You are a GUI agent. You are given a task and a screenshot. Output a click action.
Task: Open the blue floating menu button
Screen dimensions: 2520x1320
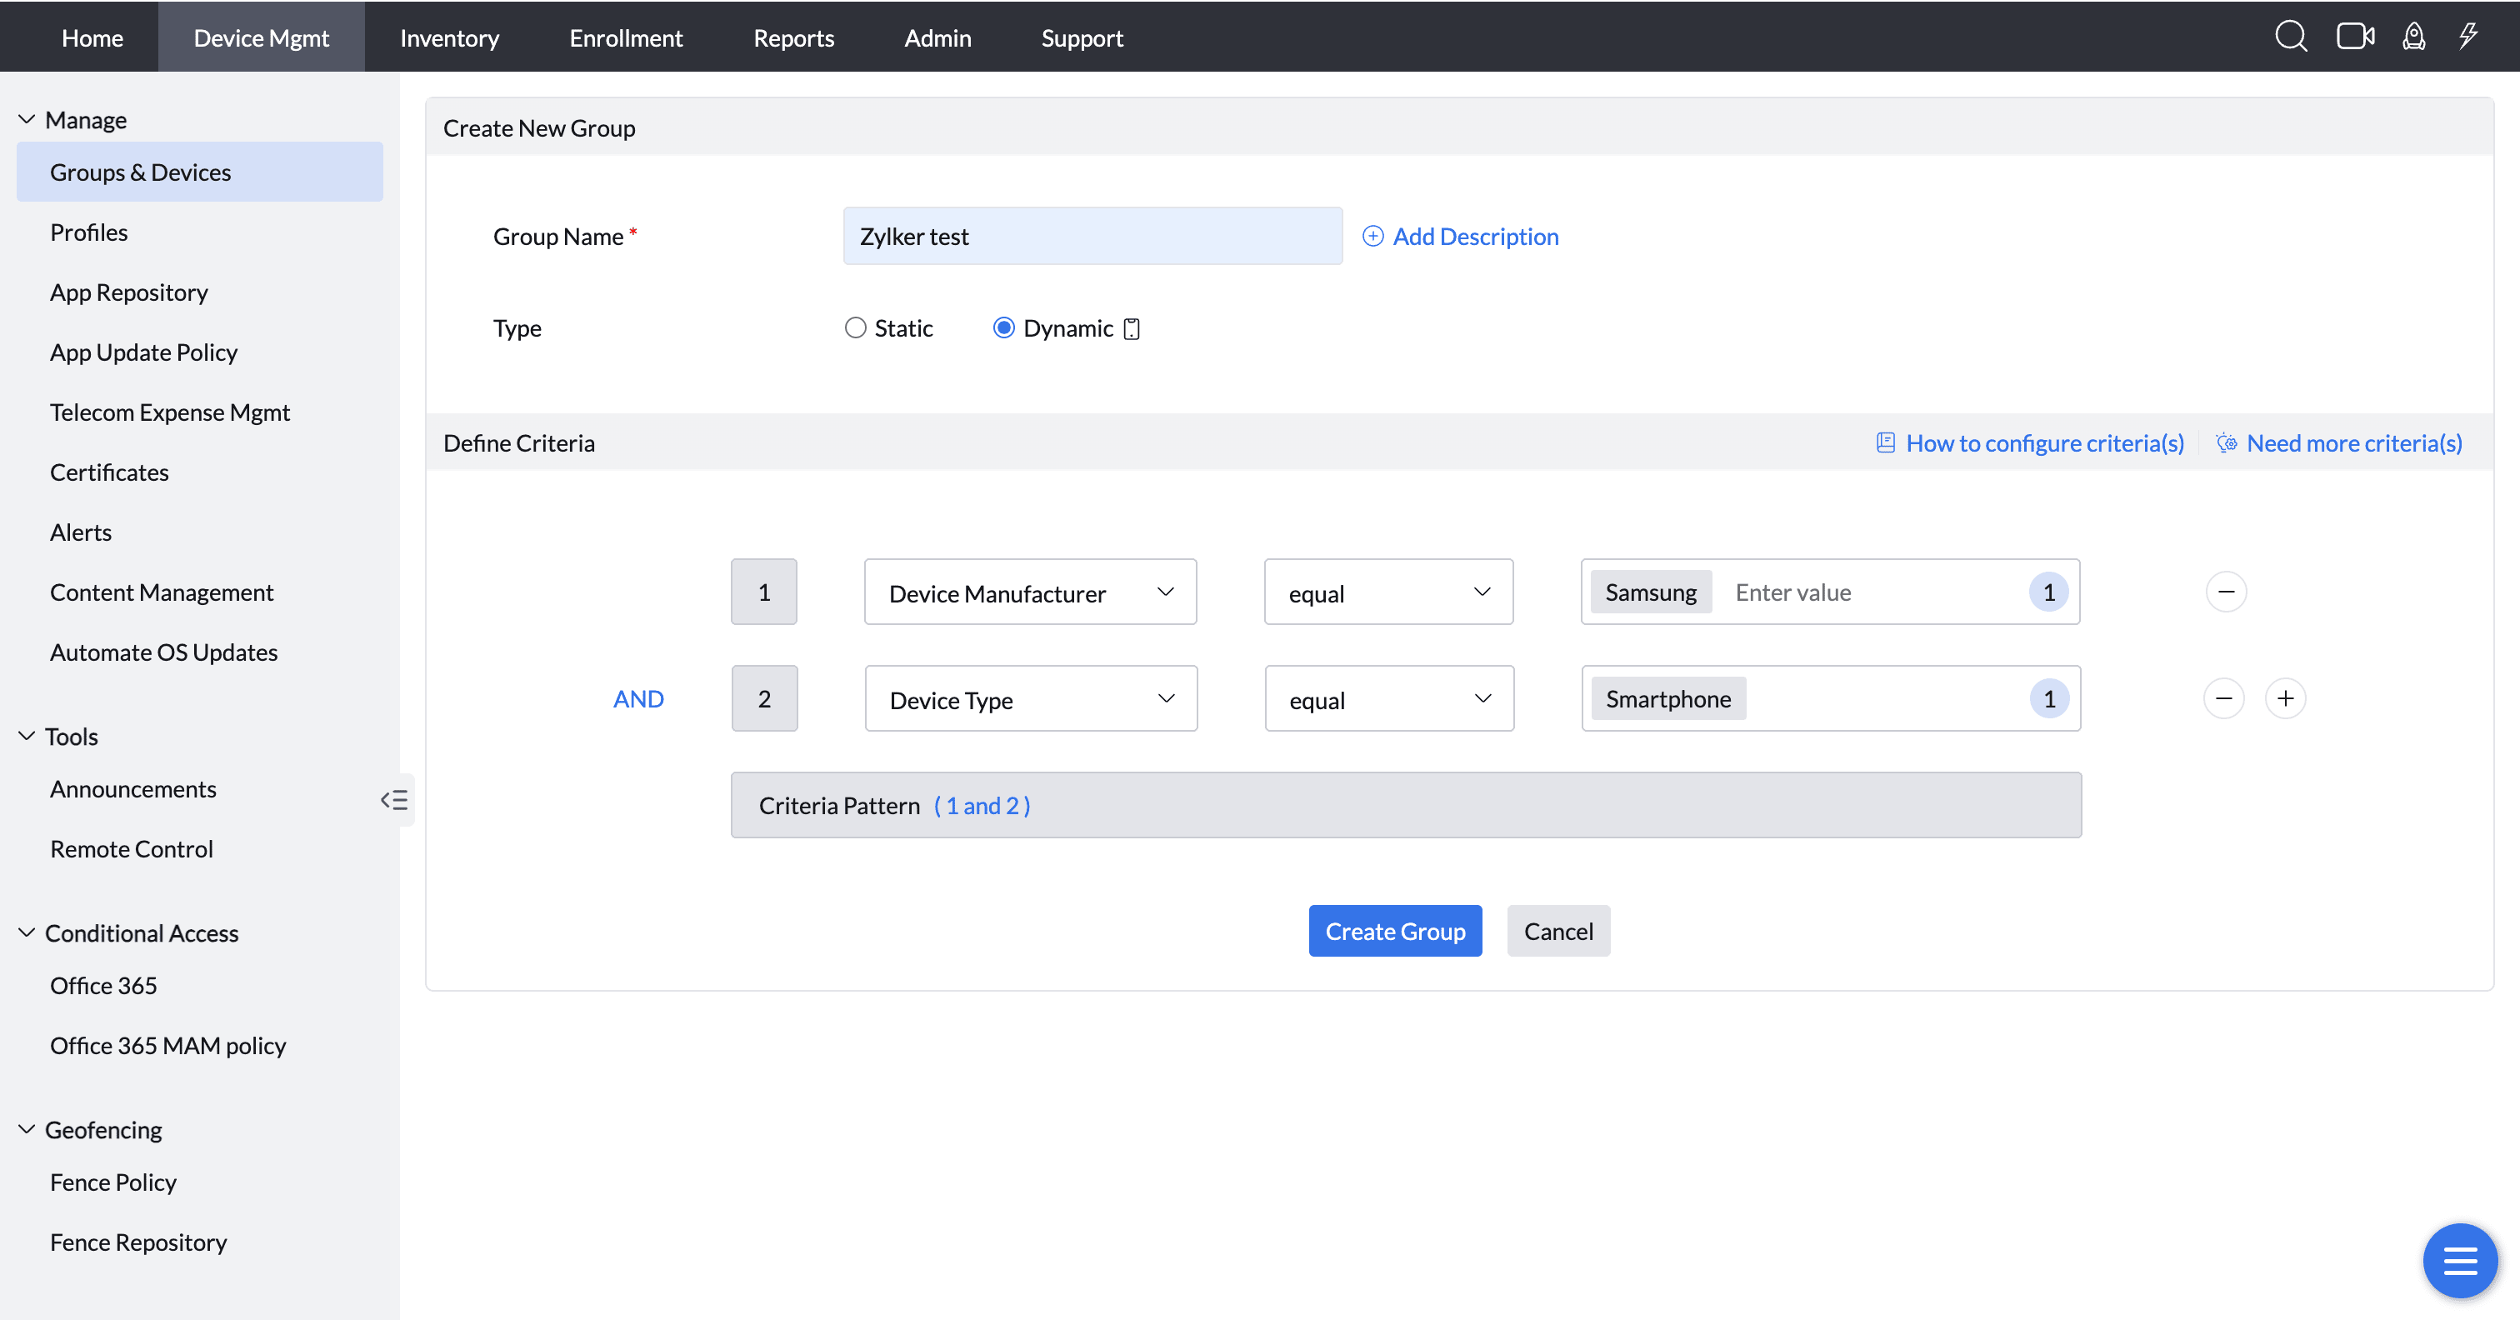click(2459, 1260)
